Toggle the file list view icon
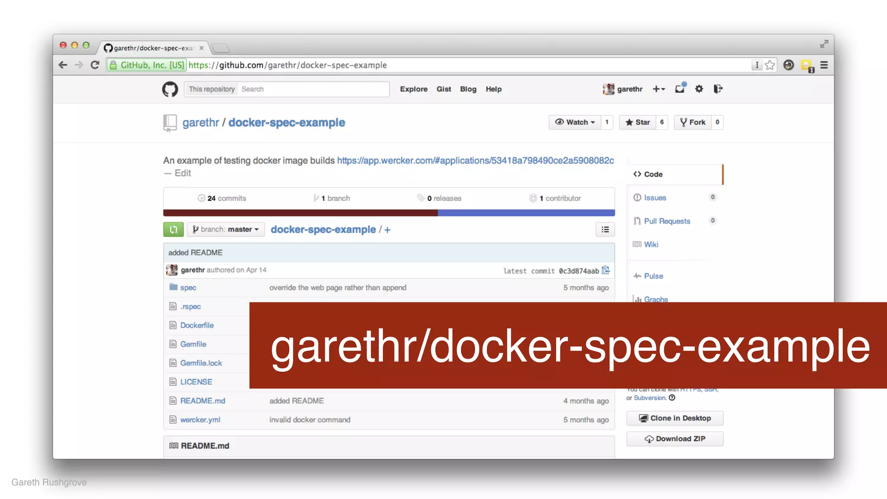This screenshot has width=887, height=499. [605, 230]
